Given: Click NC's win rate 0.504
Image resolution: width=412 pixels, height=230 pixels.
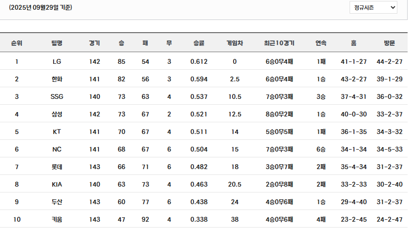Looking at the screenshot, I should coord(199,150).
